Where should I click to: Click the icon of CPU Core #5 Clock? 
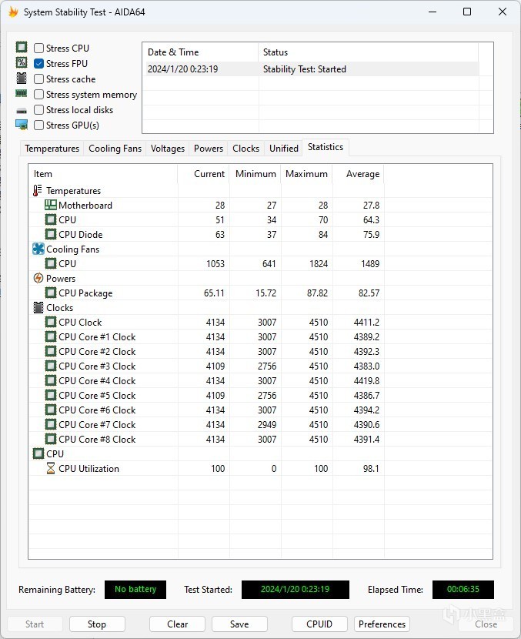51,395
